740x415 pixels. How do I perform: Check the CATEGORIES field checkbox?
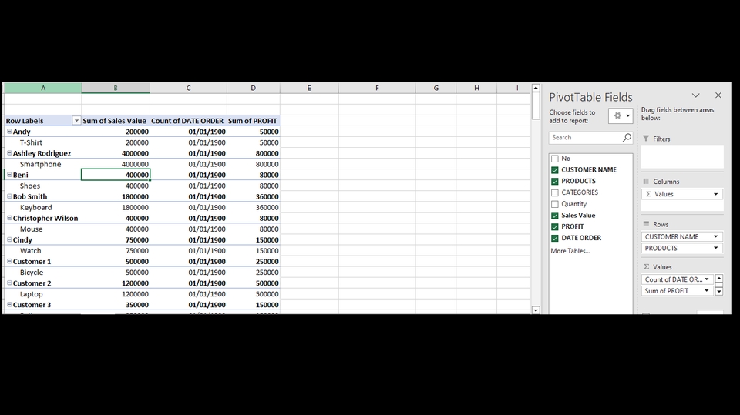pos(555,193)
